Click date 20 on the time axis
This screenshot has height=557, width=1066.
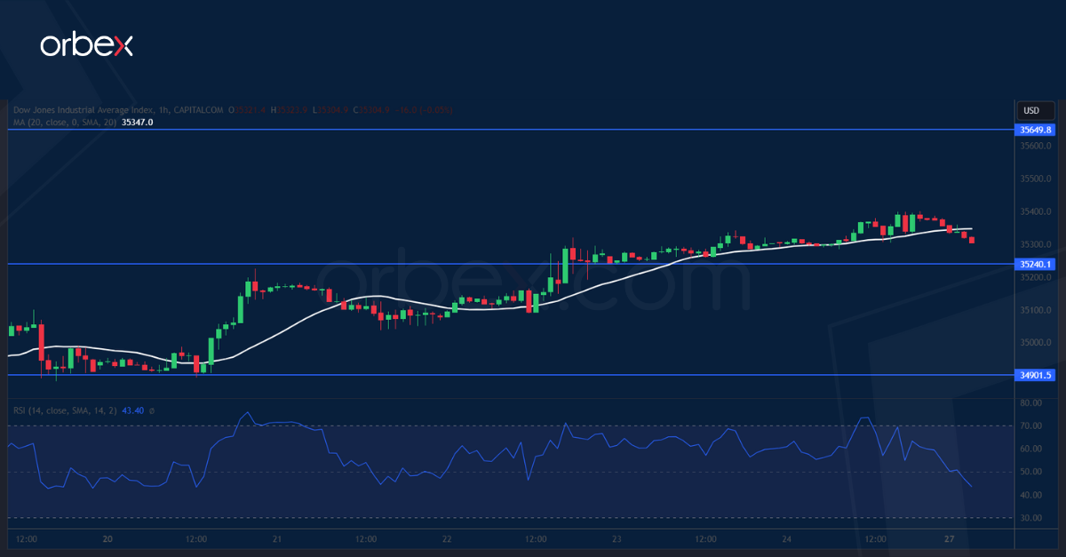click(x=107, y=539)
